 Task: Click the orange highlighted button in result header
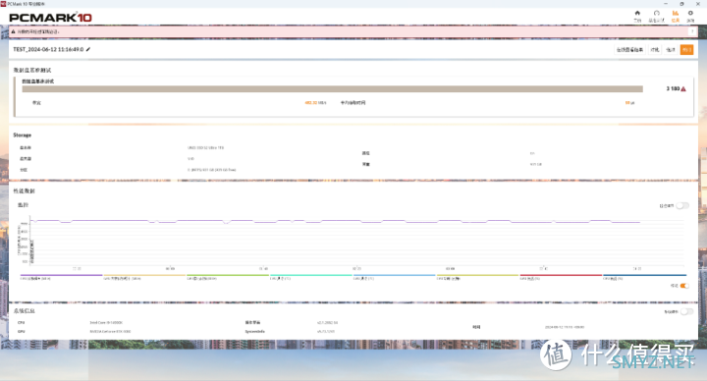pyautogui.click(x=686, y=50)
